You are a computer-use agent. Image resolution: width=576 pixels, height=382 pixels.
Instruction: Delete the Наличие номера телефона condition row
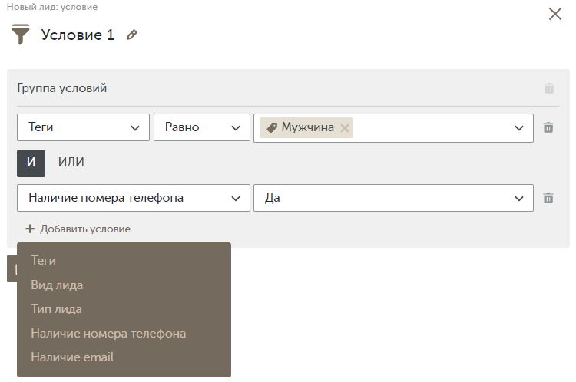(548, 198)
